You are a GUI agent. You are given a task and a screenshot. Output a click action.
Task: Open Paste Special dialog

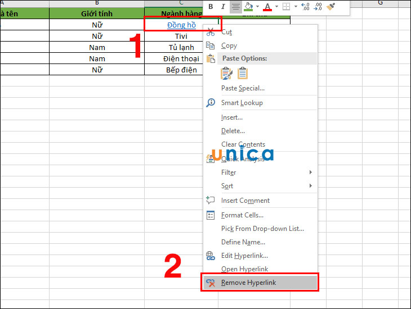(243, 88)
